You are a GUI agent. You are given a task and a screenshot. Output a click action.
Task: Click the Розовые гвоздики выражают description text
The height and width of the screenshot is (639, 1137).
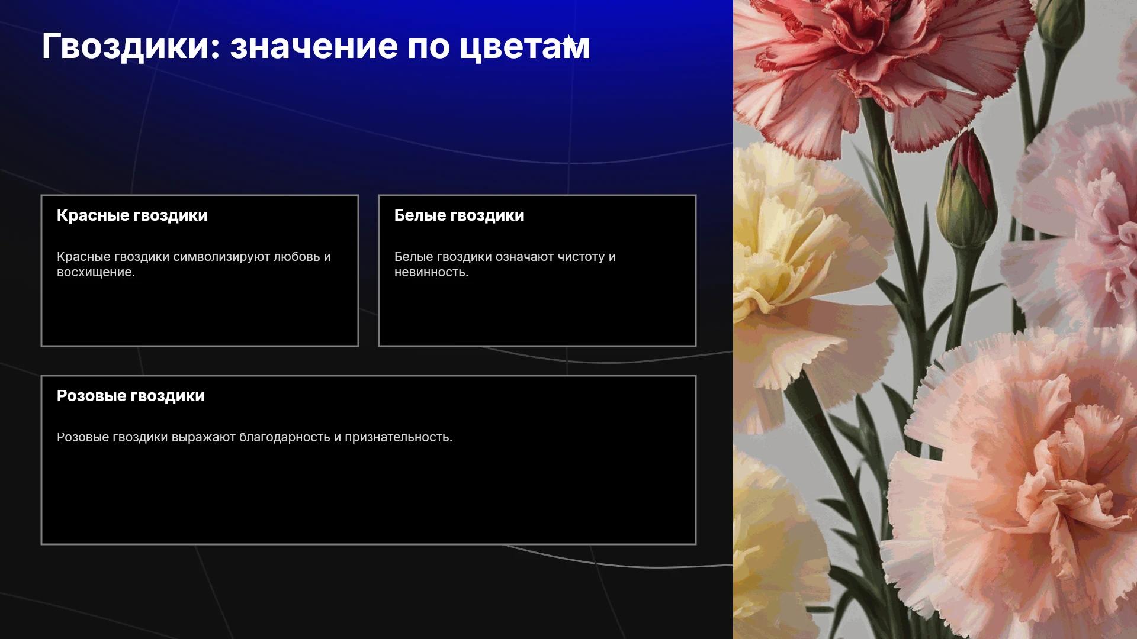(255, 437)
